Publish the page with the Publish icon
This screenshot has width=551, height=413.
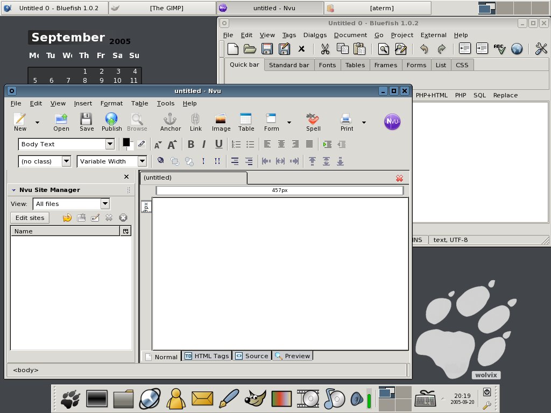tap(111, 122)
